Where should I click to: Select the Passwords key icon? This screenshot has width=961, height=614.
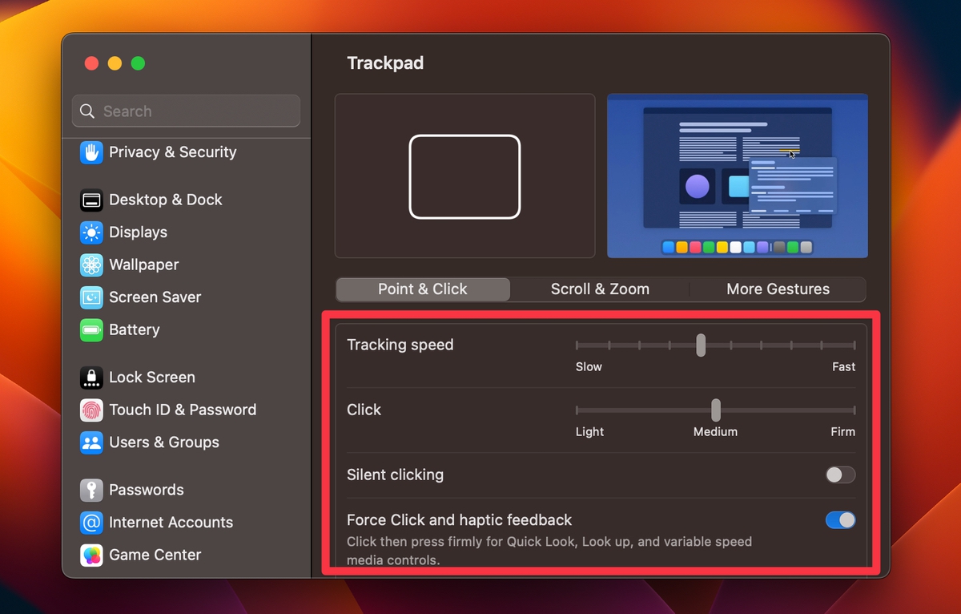(x=90, y=490)
